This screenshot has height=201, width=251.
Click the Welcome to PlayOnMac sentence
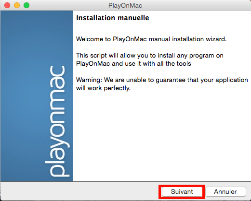[x=151, y=39]
